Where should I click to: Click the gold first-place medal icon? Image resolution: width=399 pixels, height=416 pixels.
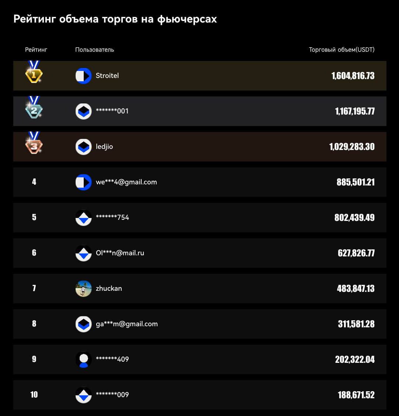pyautogui.click(x=34, y=74)
